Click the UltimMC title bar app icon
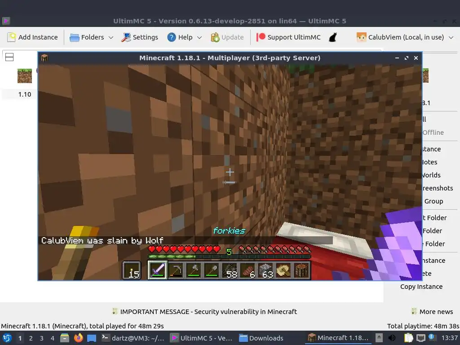 point(6,21)
